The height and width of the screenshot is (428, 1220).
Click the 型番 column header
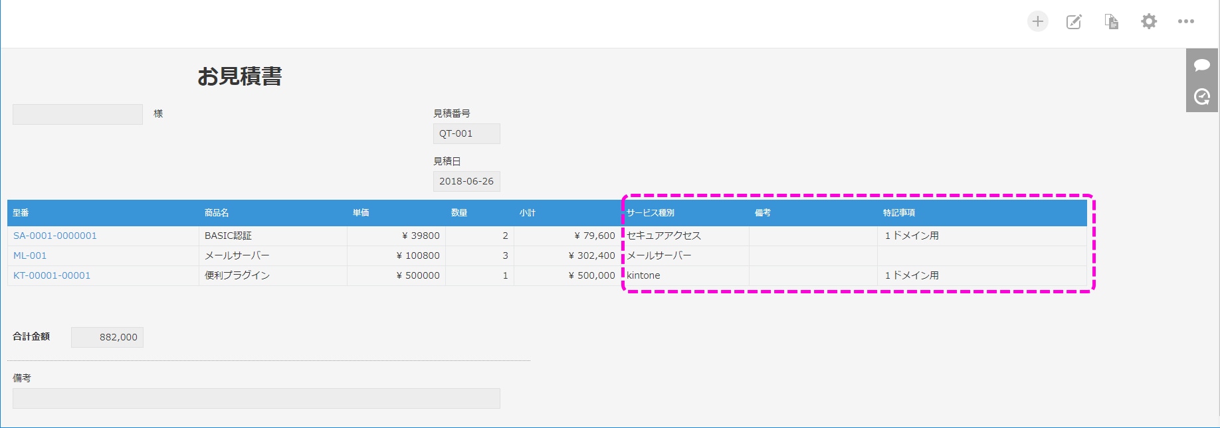tap(21, 213)
